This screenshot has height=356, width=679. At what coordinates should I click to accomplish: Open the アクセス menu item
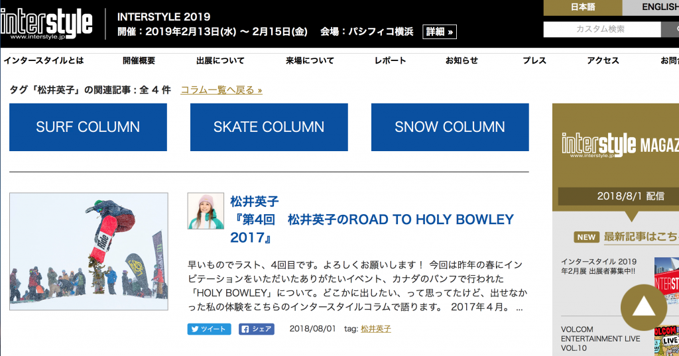[603, 60]
